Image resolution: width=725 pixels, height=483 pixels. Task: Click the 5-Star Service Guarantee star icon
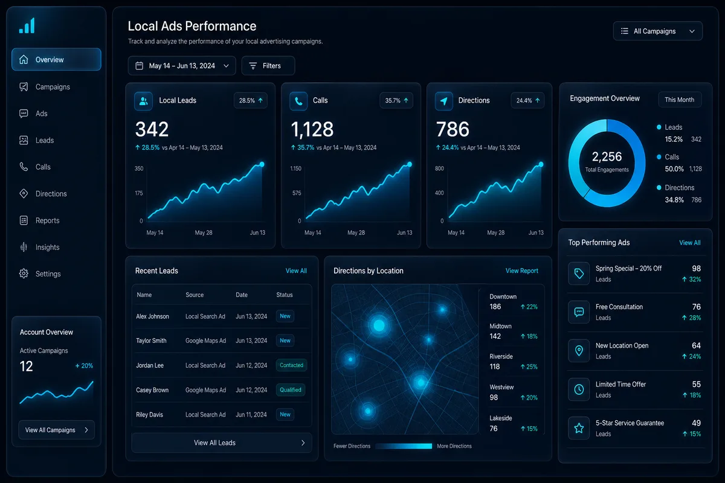579,428
